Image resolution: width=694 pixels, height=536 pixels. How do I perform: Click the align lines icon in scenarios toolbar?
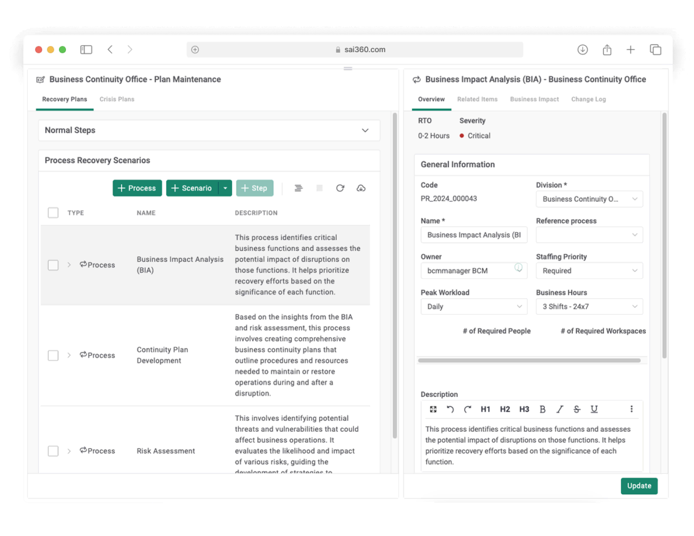[298, 188]
